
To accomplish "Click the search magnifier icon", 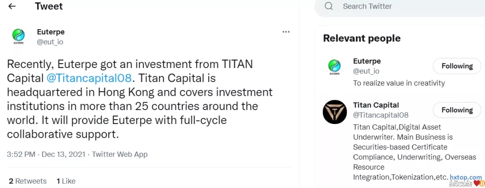I will click(x=329, y=6).
